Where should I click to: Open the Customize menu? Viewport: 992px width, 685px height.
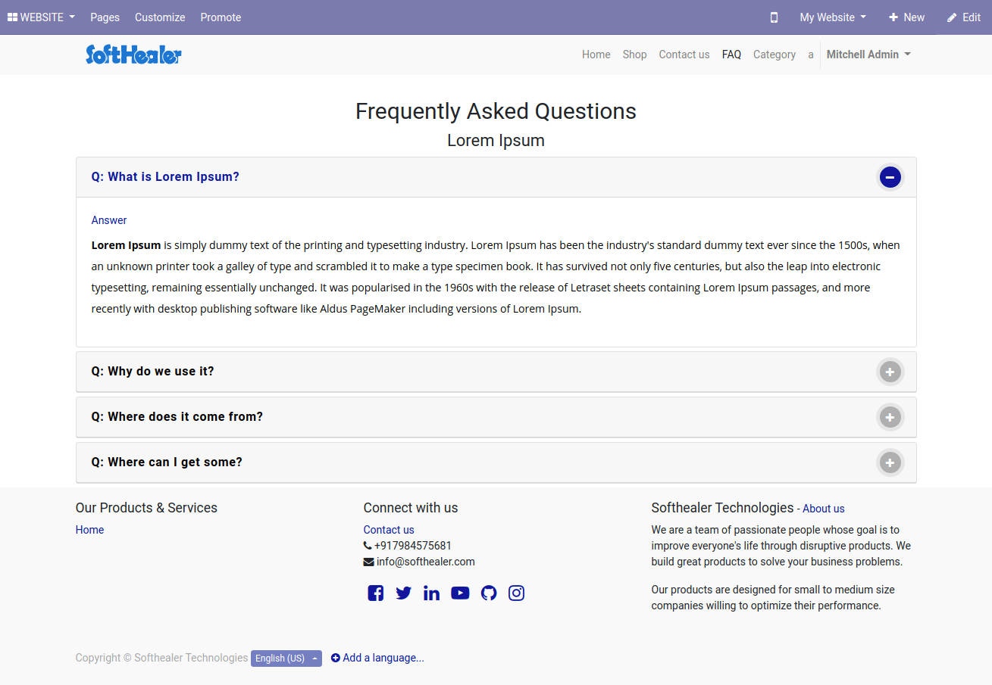(x=160, y=17)
